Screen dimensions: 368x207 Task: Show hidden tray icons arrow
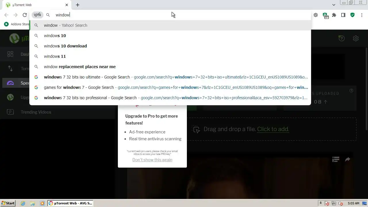(321, 203)
